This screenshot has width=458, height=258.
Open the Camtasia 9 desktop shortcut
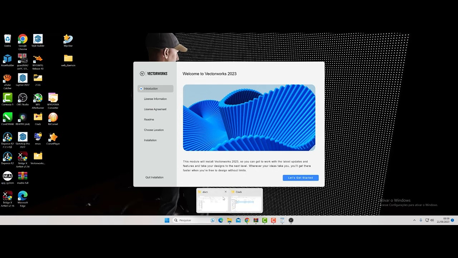(x=8, y=99)
